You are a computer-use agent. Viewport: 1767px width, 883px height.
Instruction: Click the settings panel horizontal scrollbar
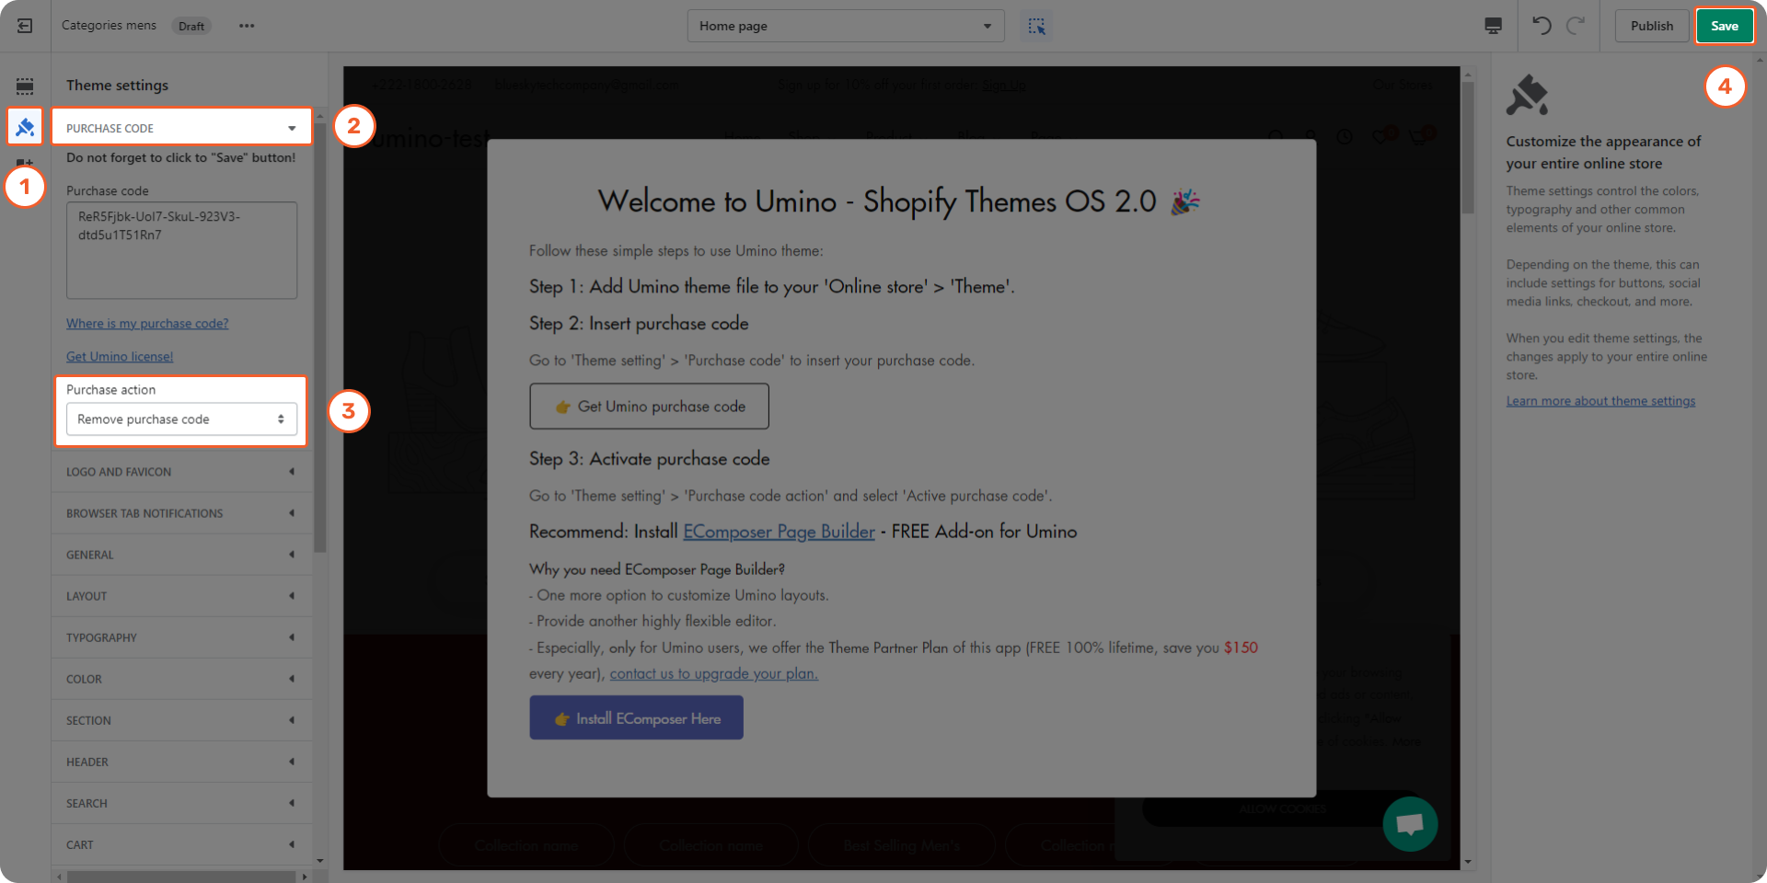[x=181, y=877]
